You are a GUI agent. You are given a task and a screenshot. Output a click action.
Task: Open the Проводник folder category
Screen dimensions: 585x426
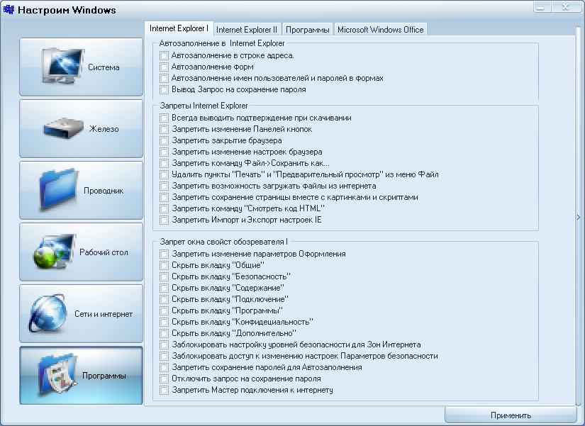tap(81, 190)
